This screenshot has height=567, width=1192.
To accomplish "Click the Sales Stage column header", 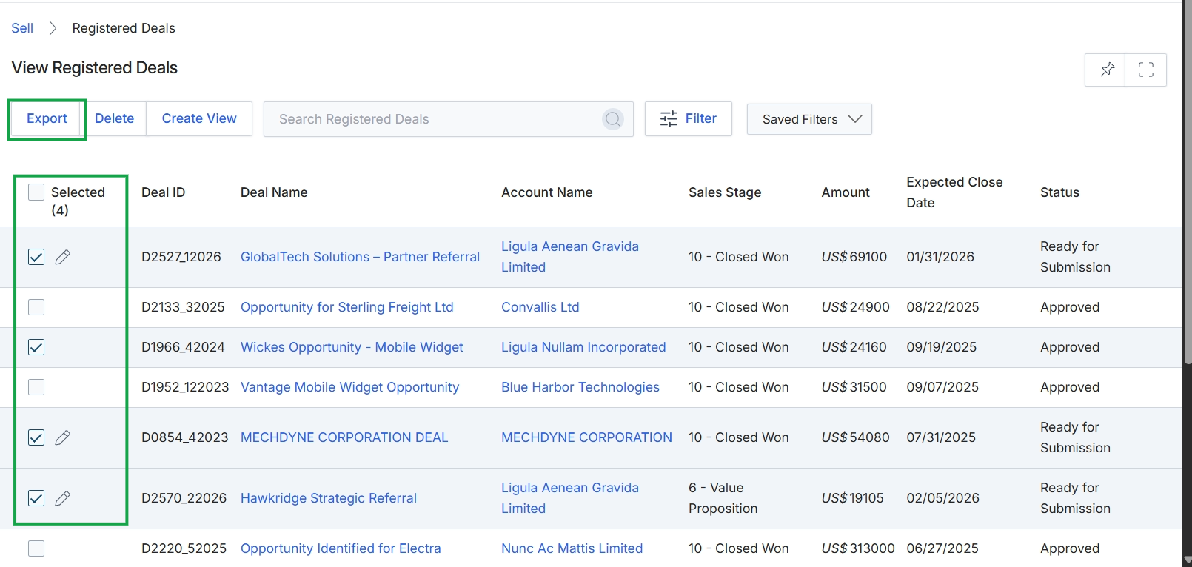I will (725, 192).
